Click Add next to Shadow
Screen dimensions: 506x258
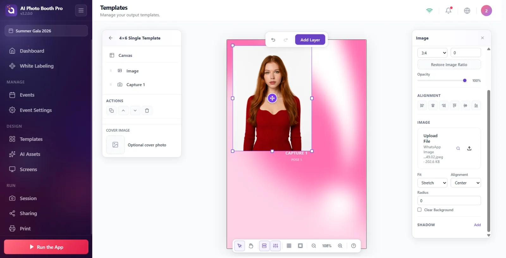[x=477, y=225]
